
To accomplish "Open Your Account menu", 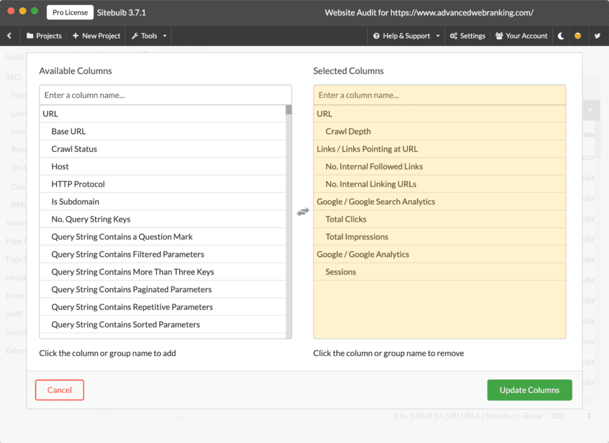I will (522, 36).
